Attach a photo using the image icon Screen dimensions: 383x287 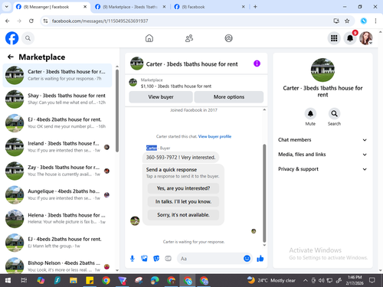144,259
